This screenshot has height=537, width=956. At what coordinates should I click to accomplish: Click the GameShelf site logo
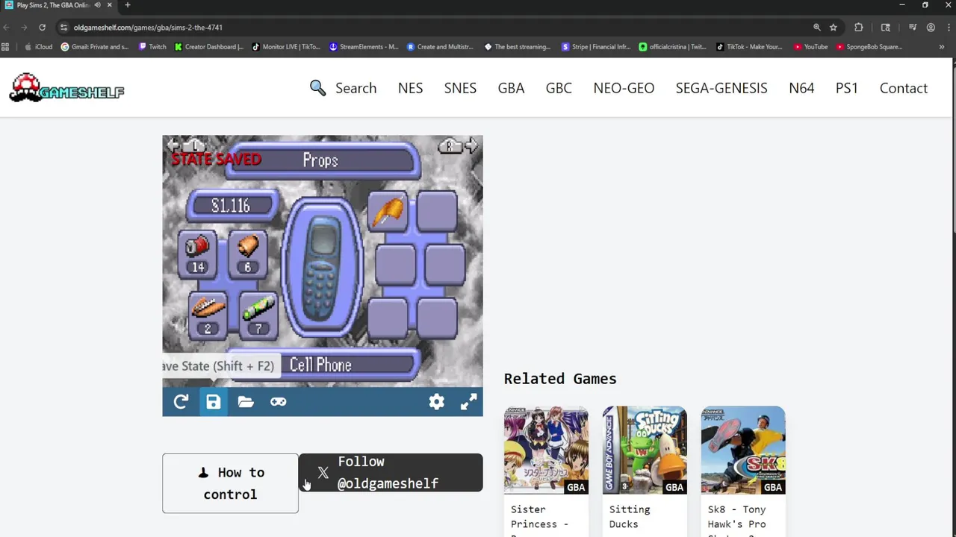(x=66, y=88)
